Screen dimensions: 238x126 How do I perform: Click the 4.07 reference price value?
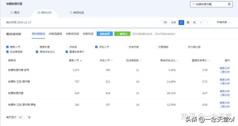[205, 93]
